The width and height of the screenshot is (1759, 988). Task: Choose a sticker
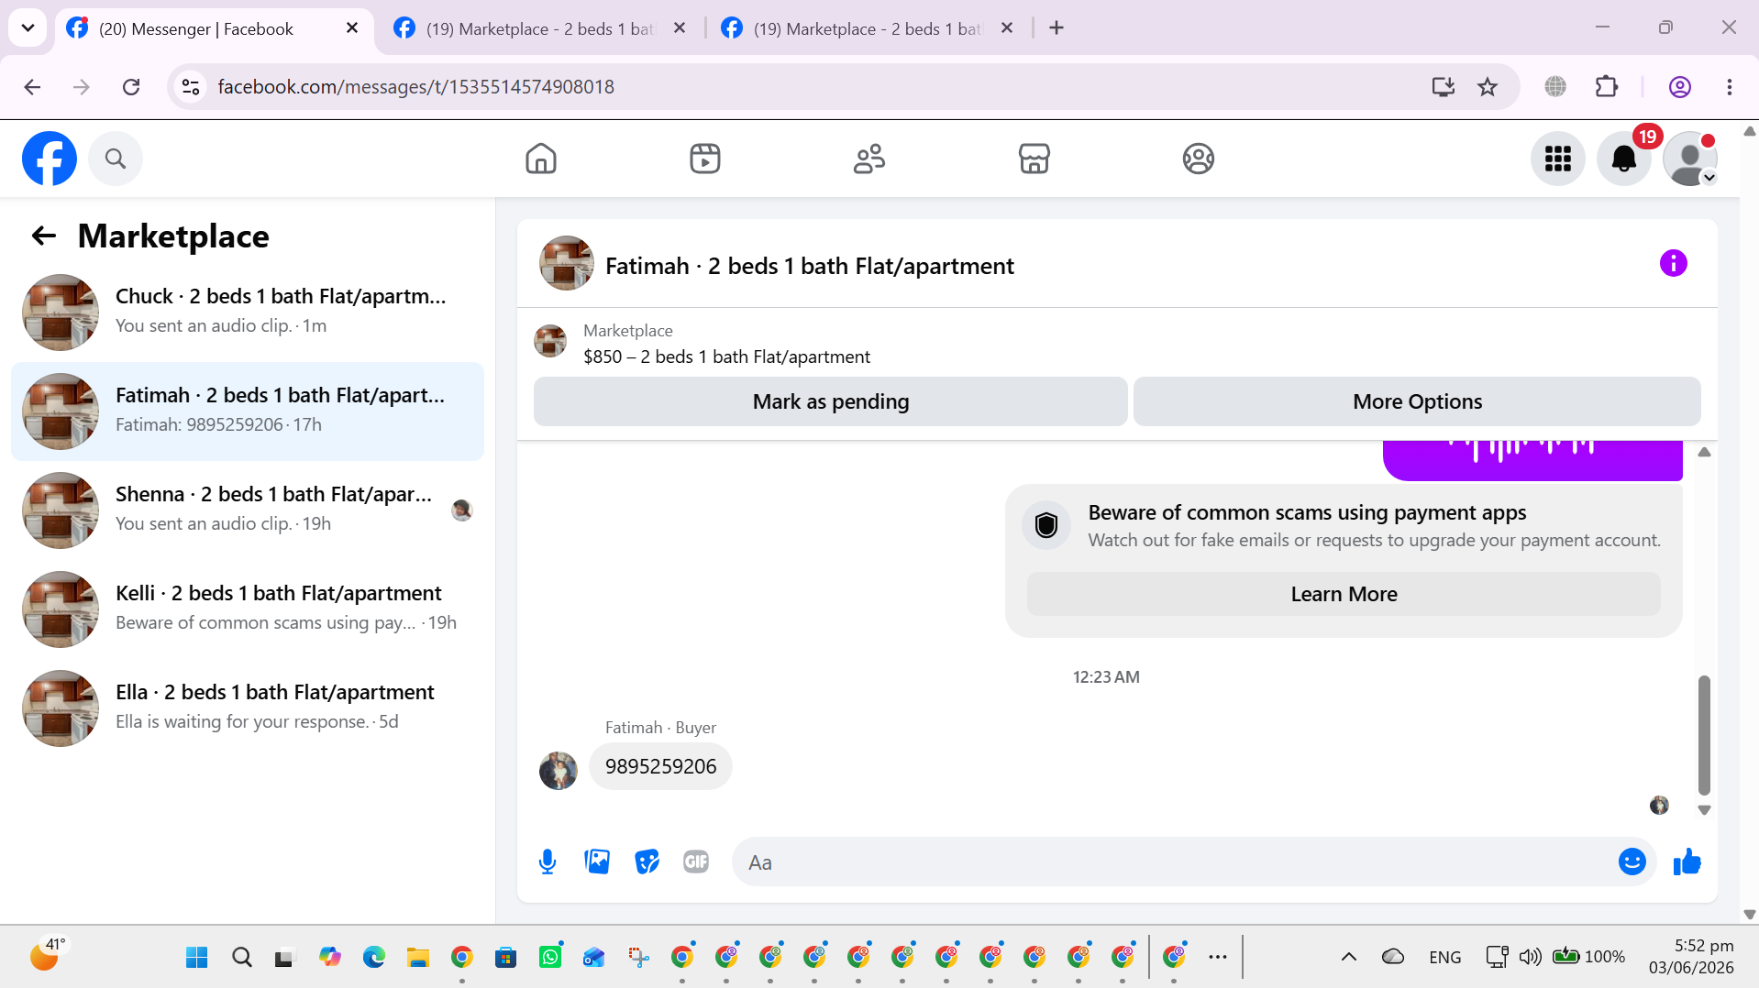pos(647,862)
